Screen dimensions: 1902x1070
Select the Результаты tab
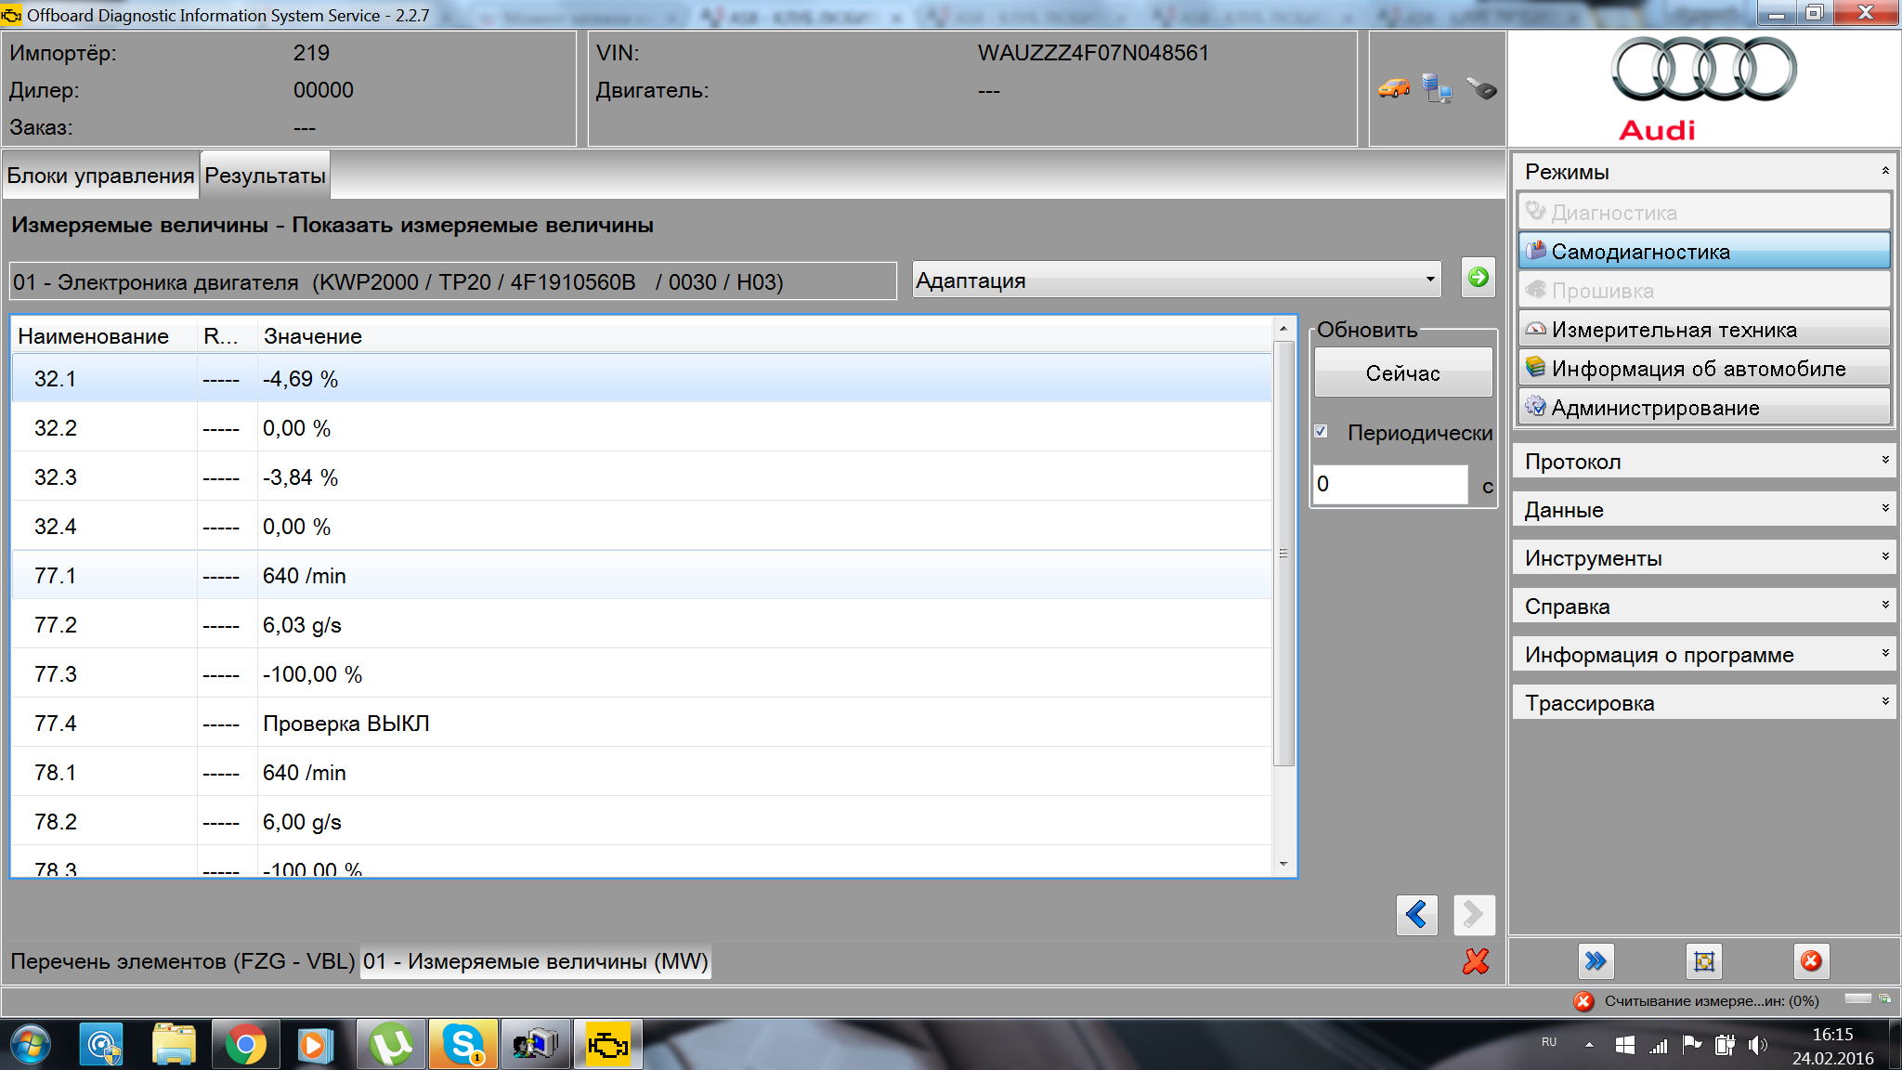pyautogui.click(x=265, y=176)
